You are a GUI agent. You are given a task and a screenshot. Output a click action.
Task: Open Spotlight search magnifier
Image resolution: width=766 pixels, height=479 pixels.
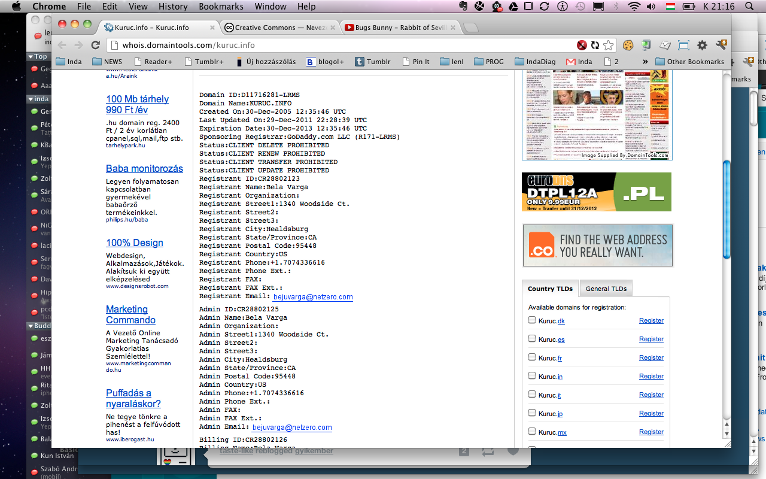point(749,7)
